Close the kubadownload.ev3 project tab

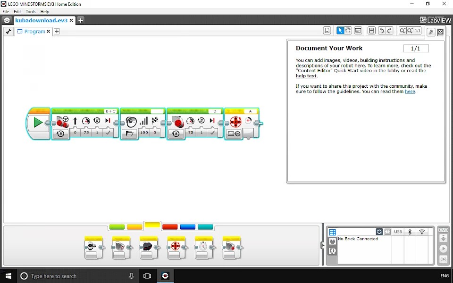(71, 20)
